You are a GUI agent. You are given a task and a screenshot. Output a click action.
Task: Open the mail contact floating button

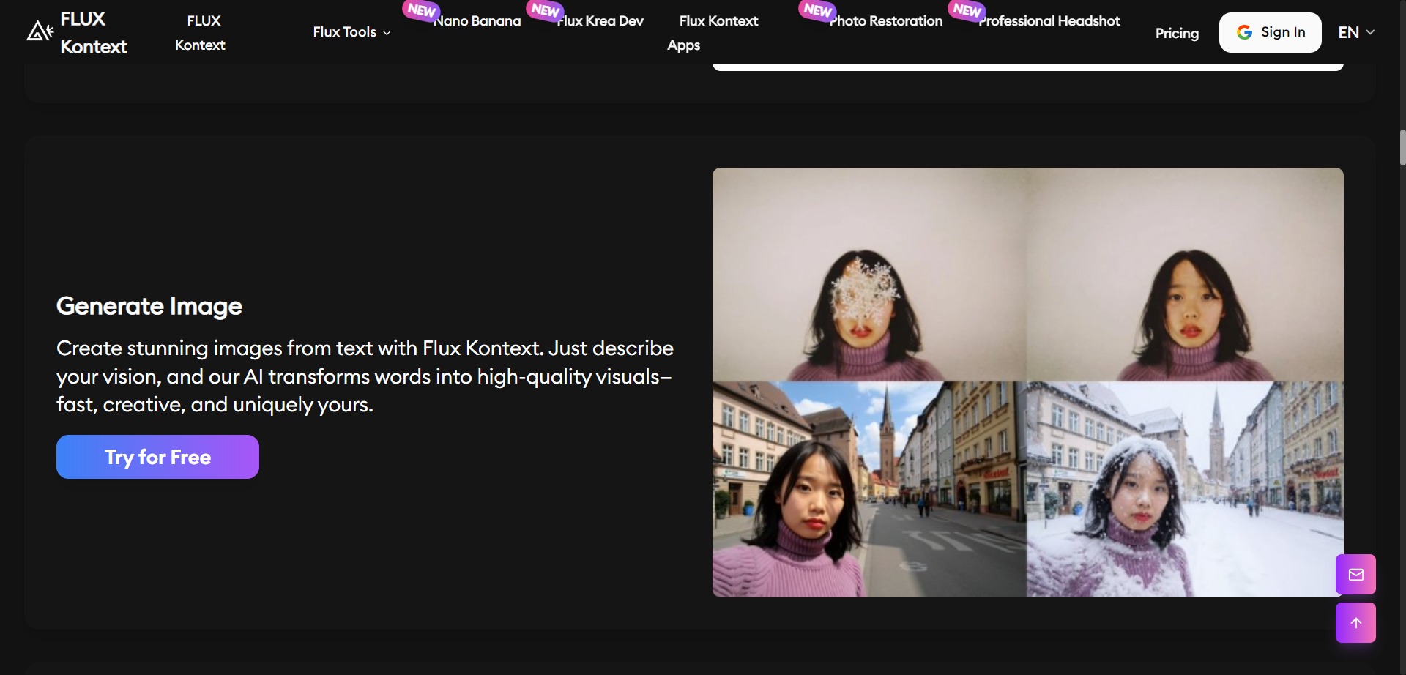point(1355,575)
